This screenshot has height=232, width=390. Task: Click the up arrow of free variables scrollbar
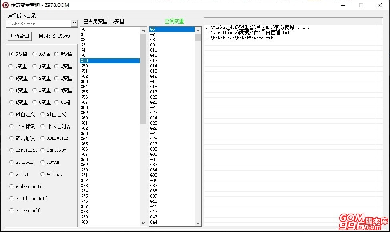coord(198,30)
